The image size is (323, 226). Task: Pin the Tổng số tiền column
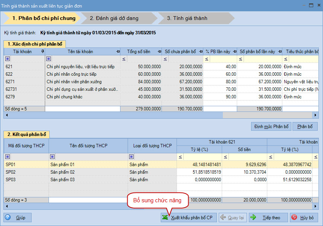click(160, 52)
